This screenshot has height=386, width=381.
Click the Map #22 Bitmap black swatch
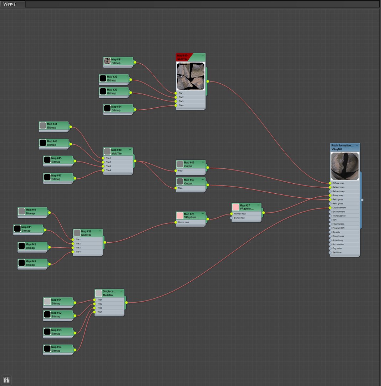coord(103,78)
